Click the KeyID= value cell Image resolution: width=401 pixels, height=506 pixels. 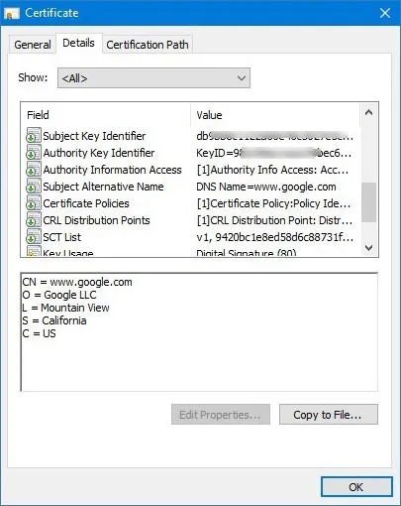coord(274,153)
